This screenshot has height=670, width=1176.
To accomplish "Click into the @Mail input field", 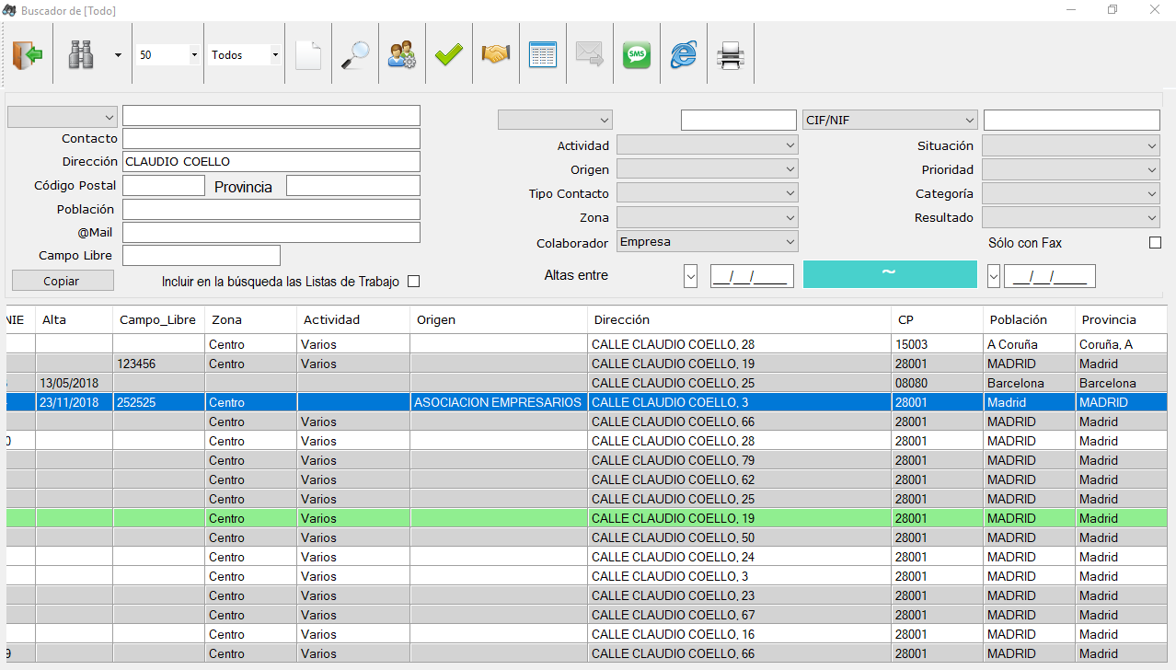I will tap(271, 233).
